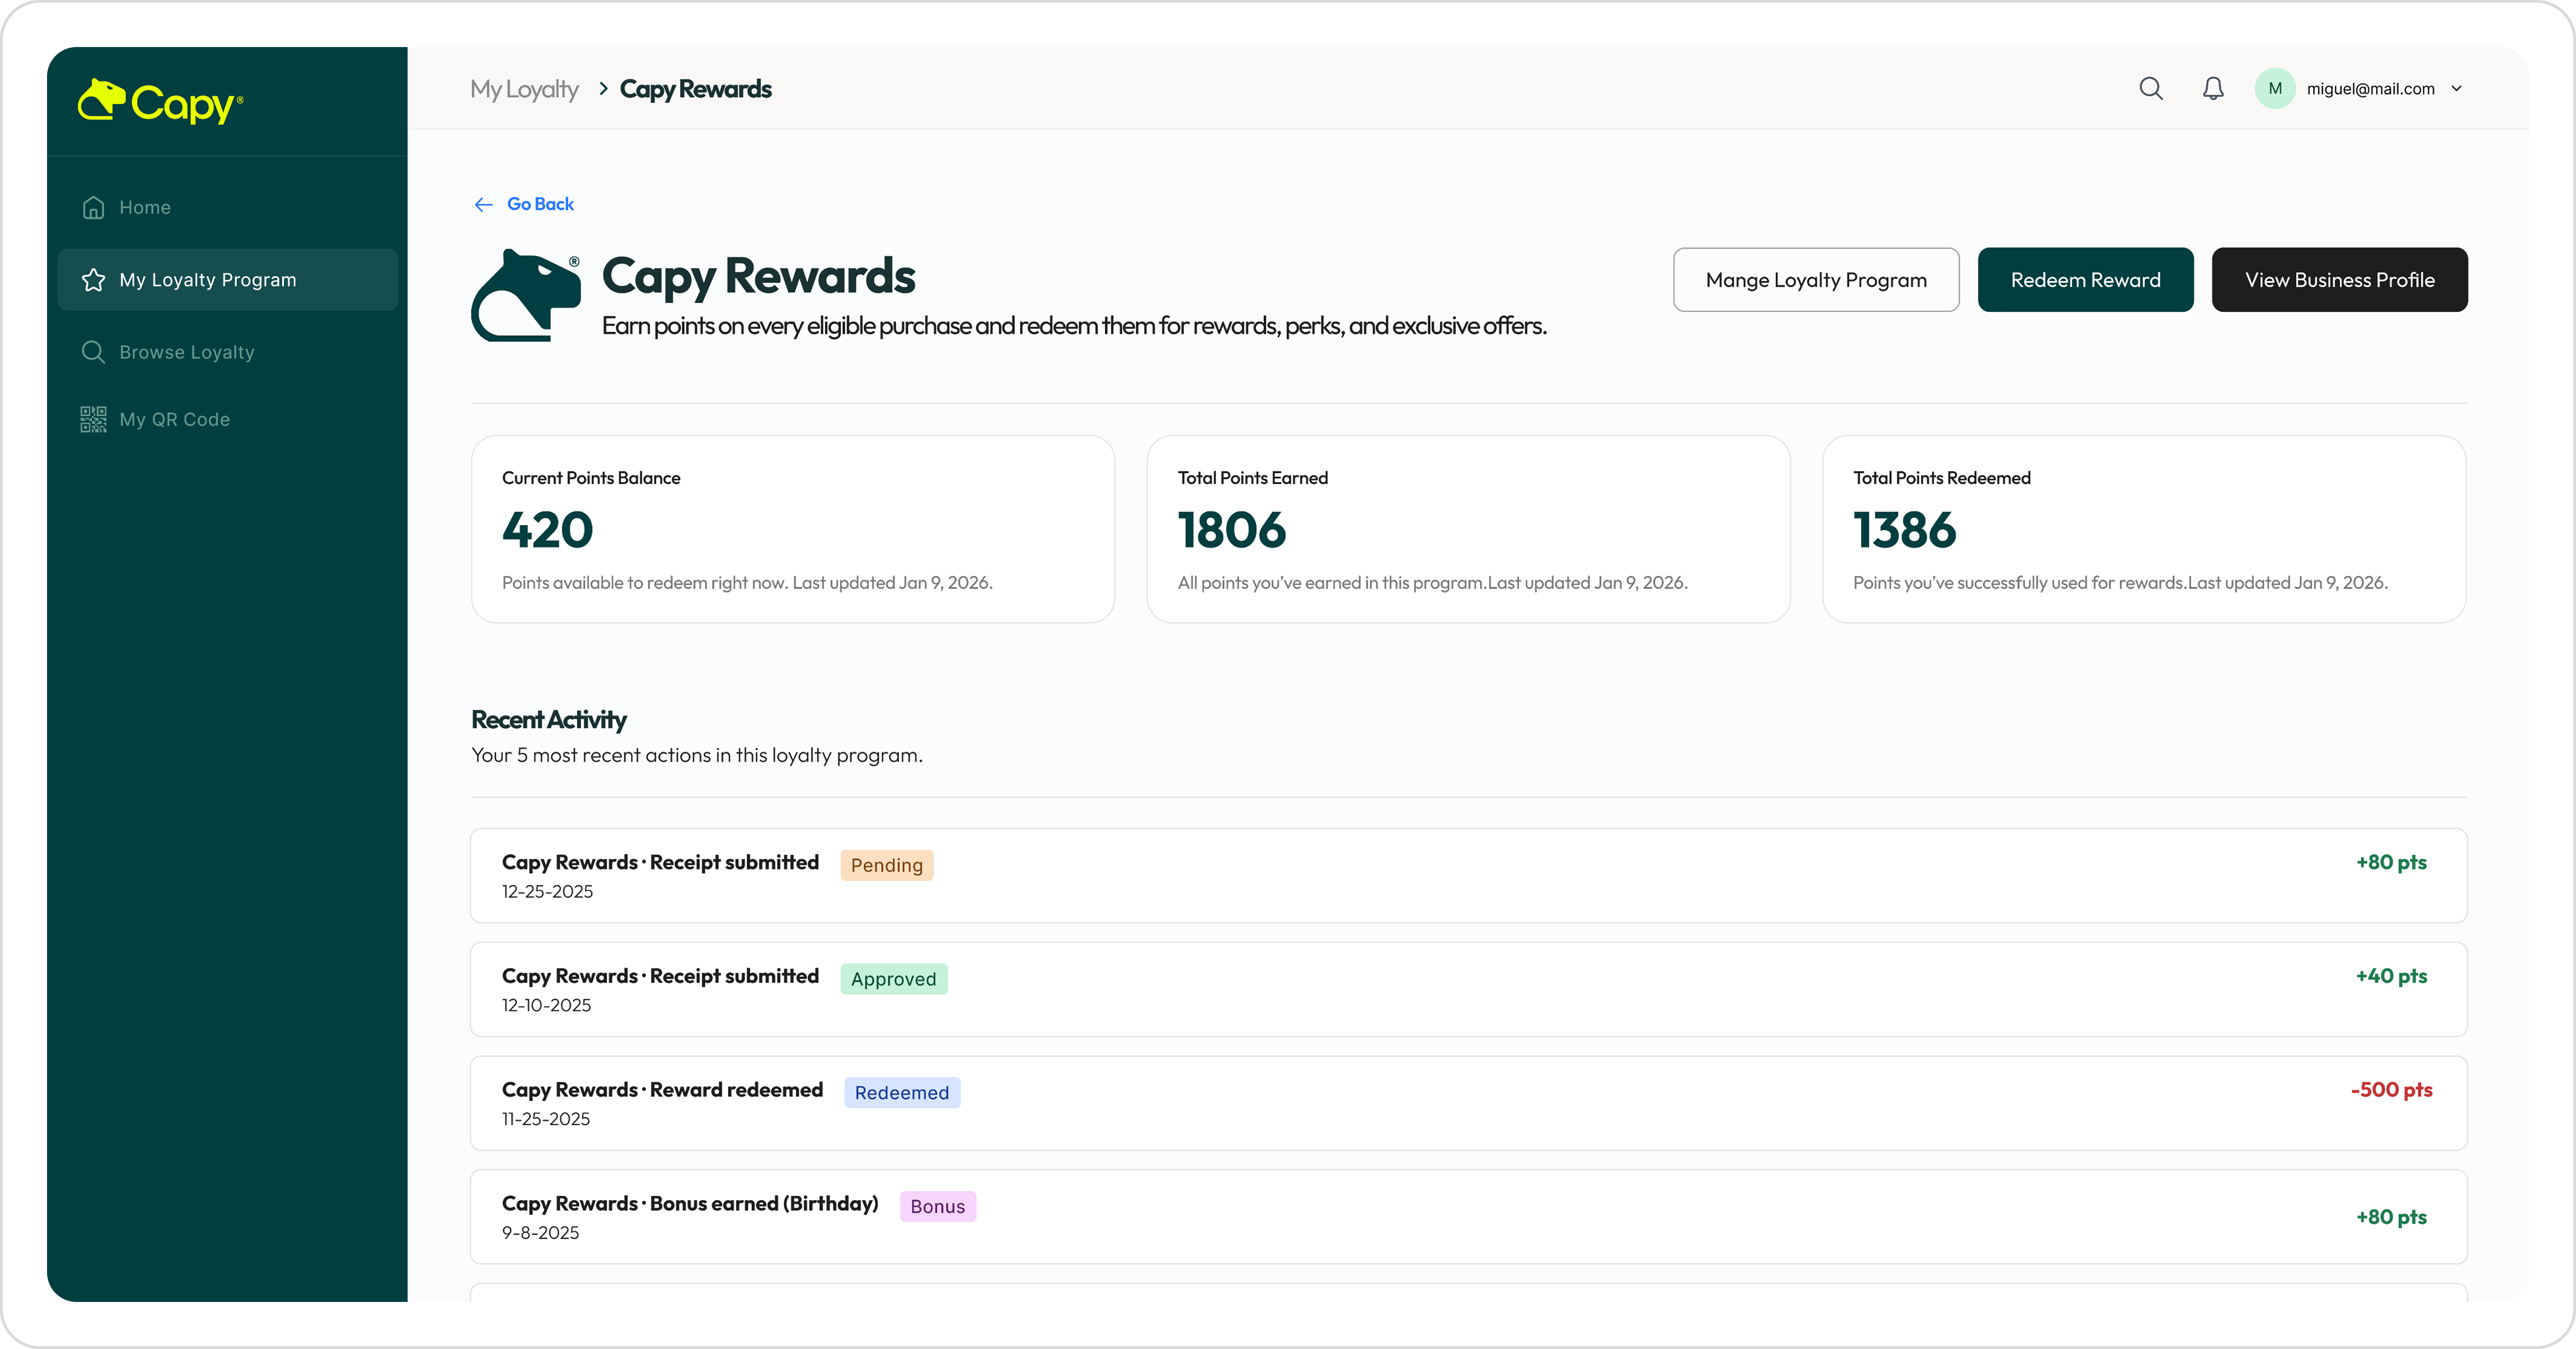Open notifications bell icon
2576x1349 pixels.
(x=2213, y=89)
